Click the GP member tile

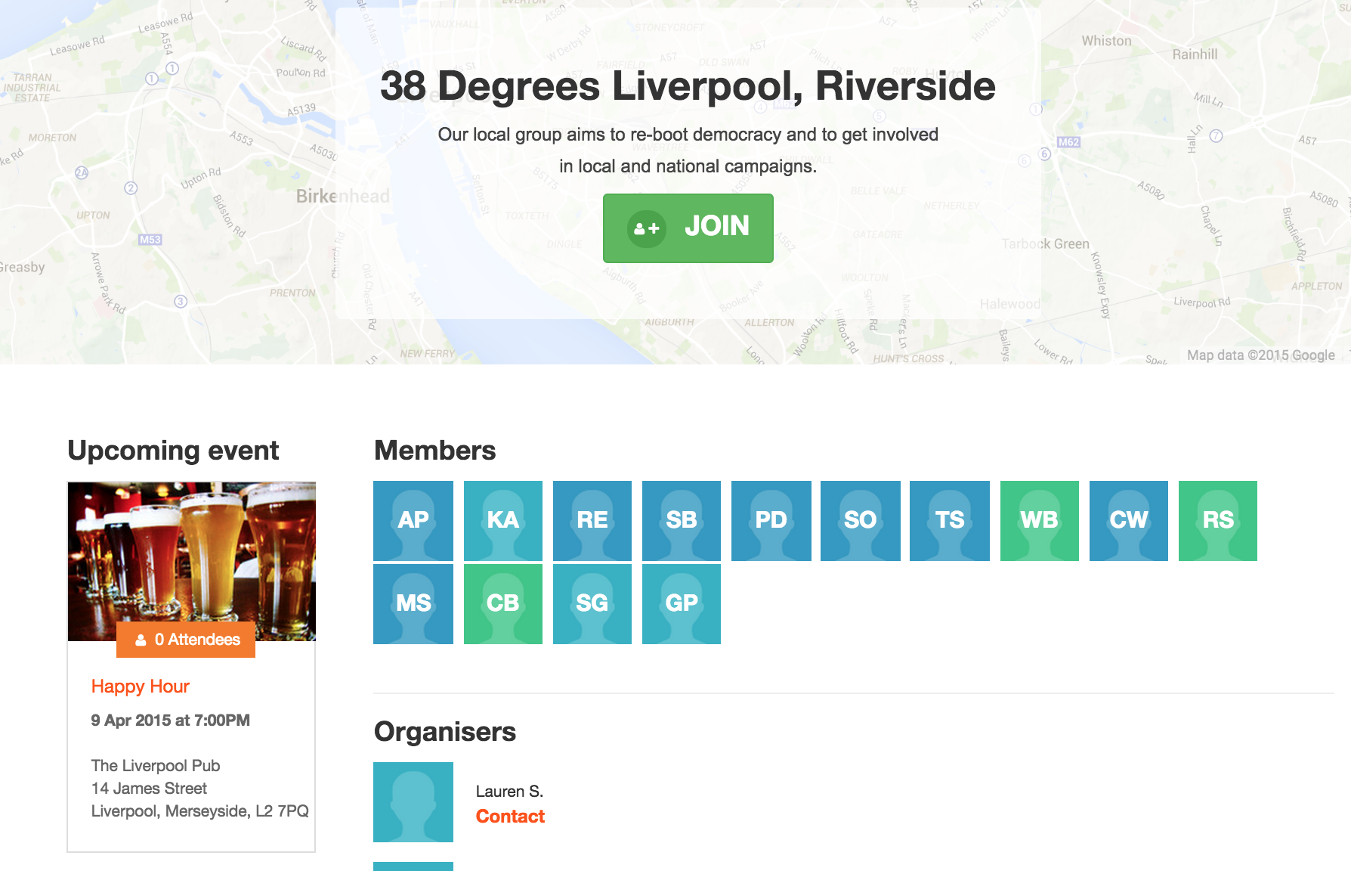click(681, 603)
